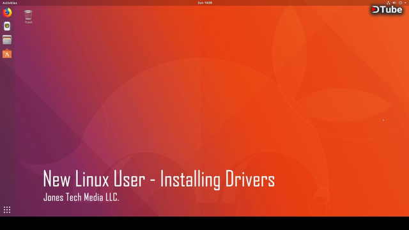
Task: Click the wired network status icon
Action: click(x=389, y=3)
